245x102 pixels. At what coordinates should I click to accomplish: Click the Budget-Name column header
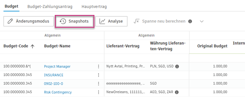(57, 46)
